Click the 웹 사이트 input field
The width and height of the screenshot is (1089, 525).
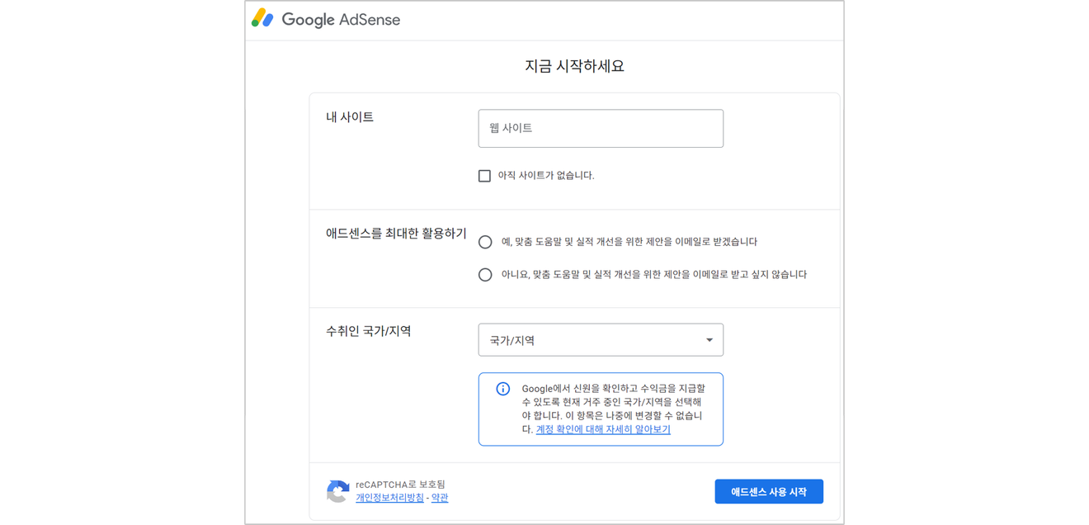coord(601,129)
